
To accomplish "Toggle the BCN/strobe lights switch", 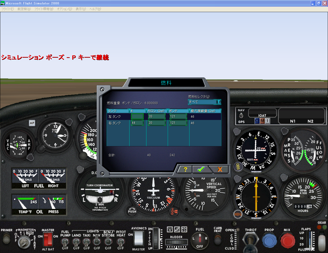I will click(x=108, y=241).
